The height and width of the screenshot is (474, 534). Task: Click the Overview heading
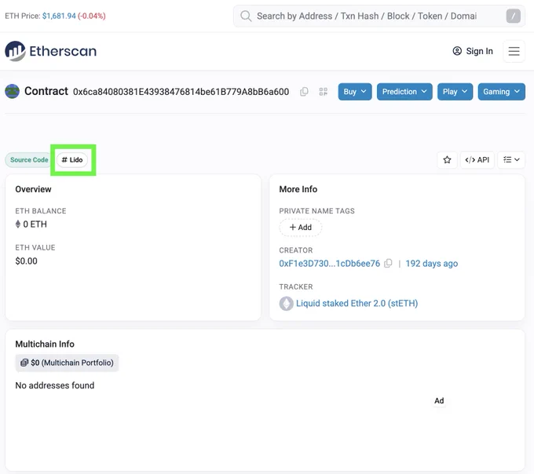tap(33, 189)
